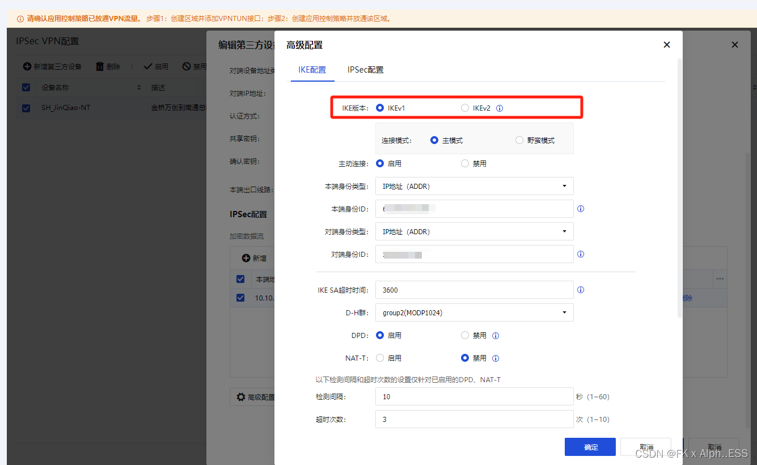Toggle checkbox of 10.10. data flow row
Viewport: 757px width, 465px height.
tap(240, 298)
